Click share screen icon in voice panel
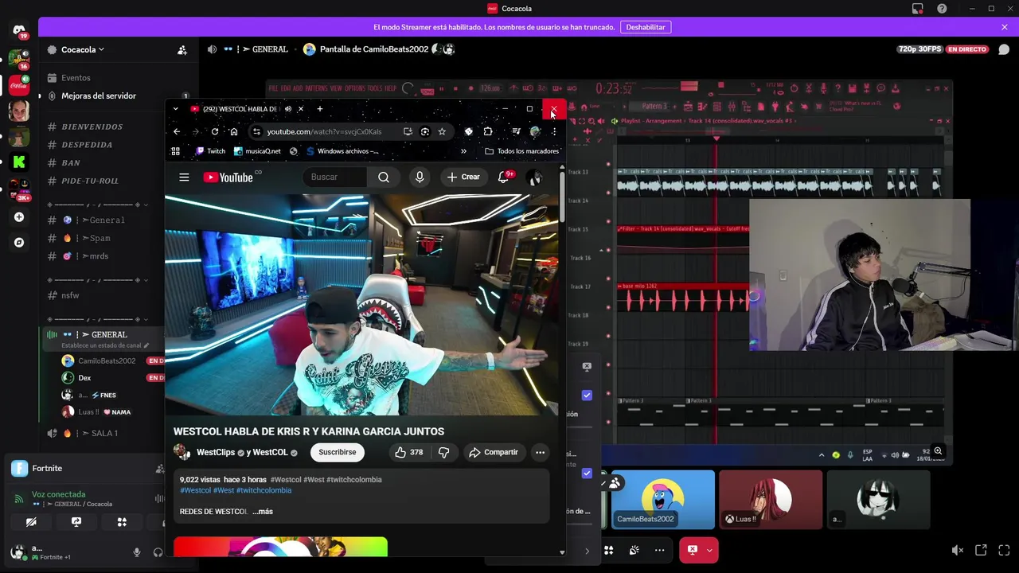This screenshot has width=1019, height=573. pyautogui.click(x=76, y=522)
